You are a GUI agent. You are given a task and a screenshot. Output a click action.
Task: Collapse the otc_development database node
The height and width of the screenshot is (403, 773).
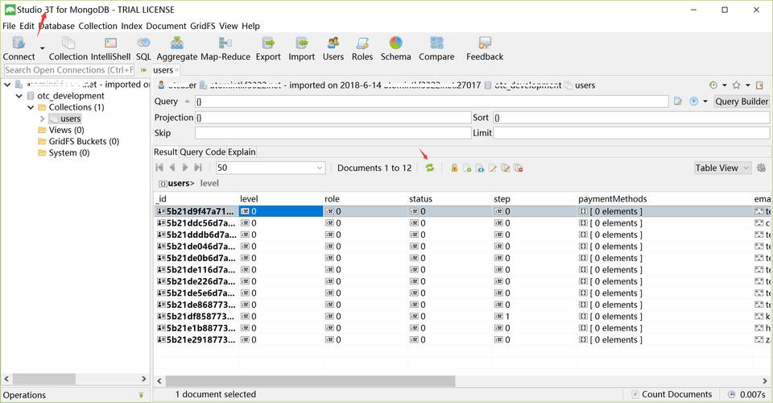(x=19, y=96)
